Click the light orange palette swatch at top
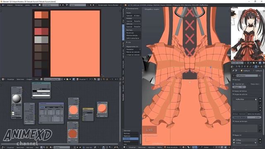265x149 pixels. tap(38, 15)
